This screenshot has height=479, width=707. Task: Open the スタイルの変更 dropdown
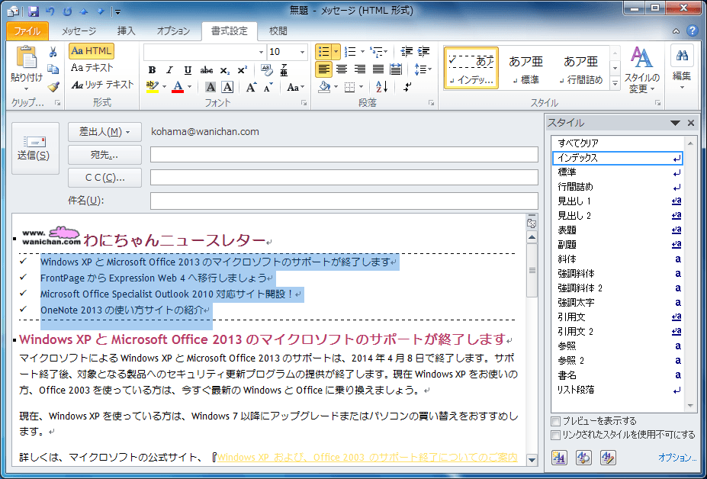(x=641, y=69)
